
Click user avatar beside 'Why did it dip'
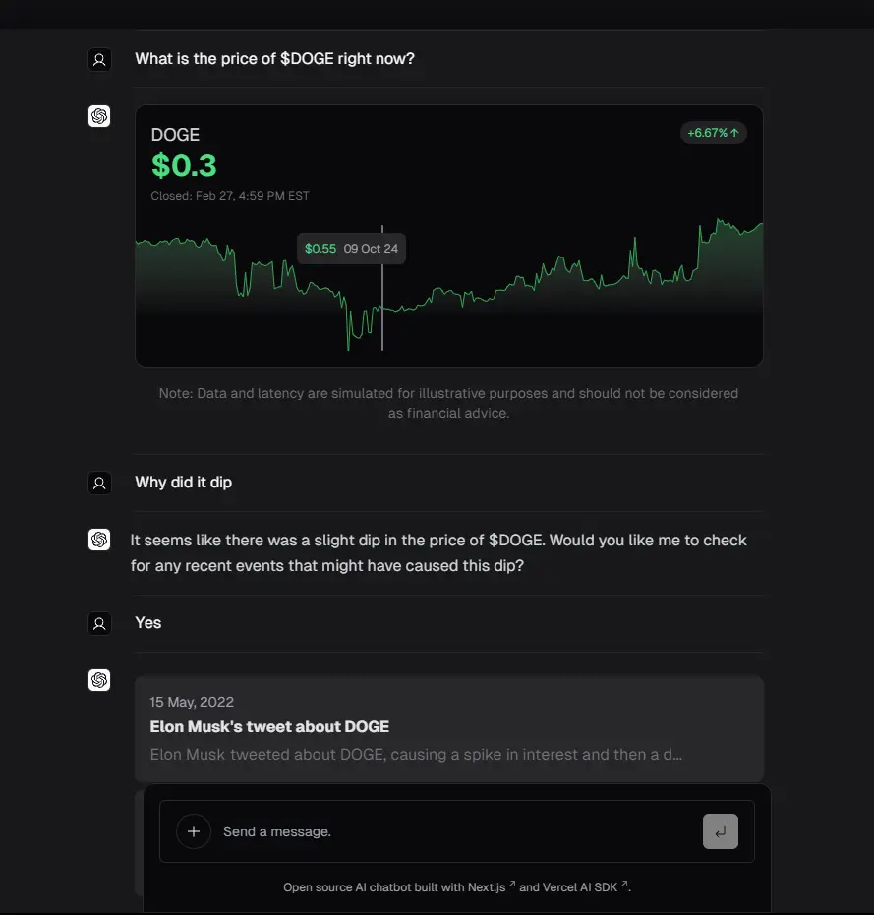click(x=99, y=483)
